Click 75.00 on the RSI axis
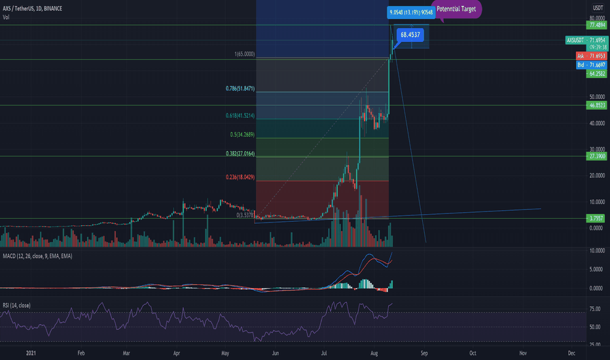Image resolution: width=610 pixels, height=360 pixels. click(595, 309)
